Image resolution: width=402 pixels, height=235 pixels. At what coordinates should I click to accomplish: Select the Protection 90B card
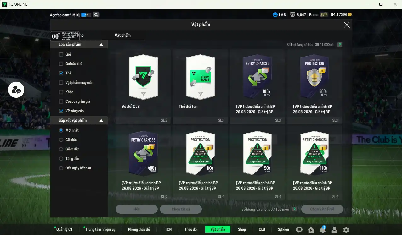257,162
